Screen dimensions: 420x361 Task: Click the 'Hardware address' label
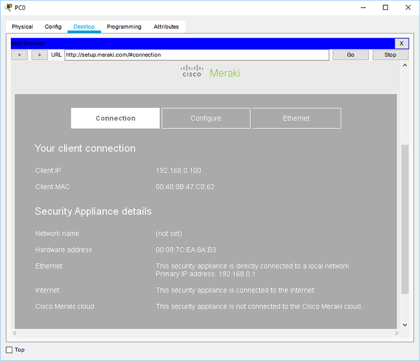[x=64, y=250]
